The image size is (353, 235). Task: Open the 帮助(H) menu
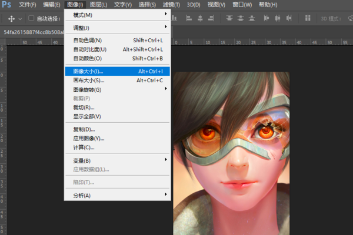point(268,5)
